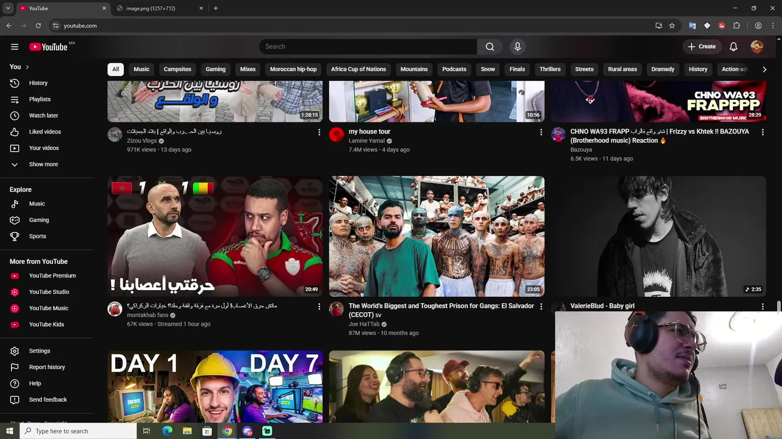The height and width of the screenshot is (439, 782).
Task: Show next filter chips arrow
Action: tap(764, 70)
